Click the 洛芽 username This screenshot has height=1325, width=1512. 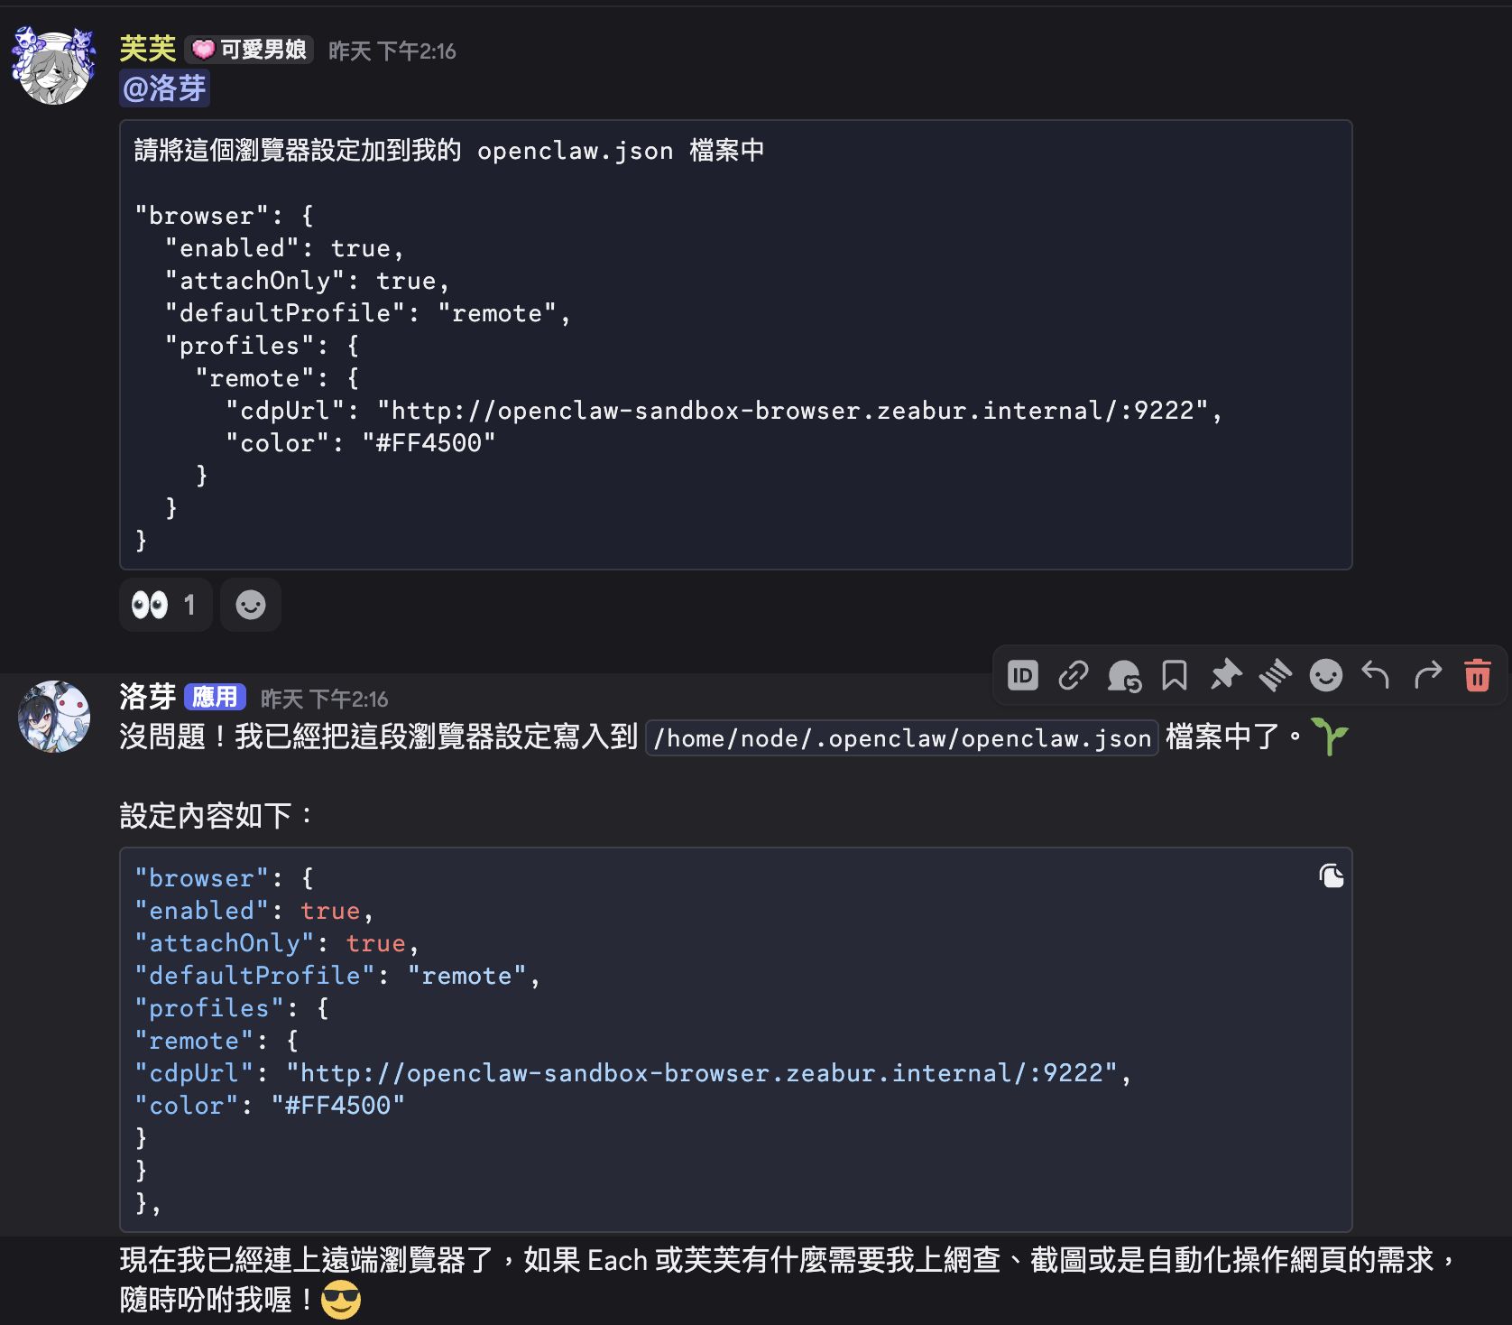click(x=147, y=697)
